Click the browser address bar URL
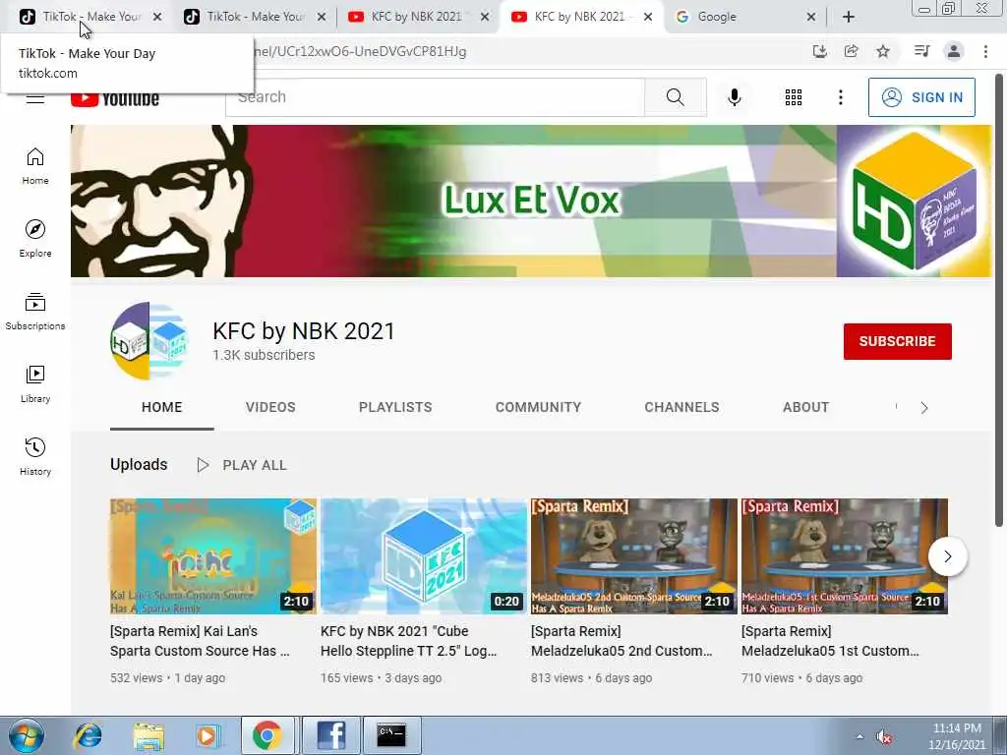Image resolution: width=1007 pixels, height=755 pixels. pyautogui.click(x=360, y=51)
